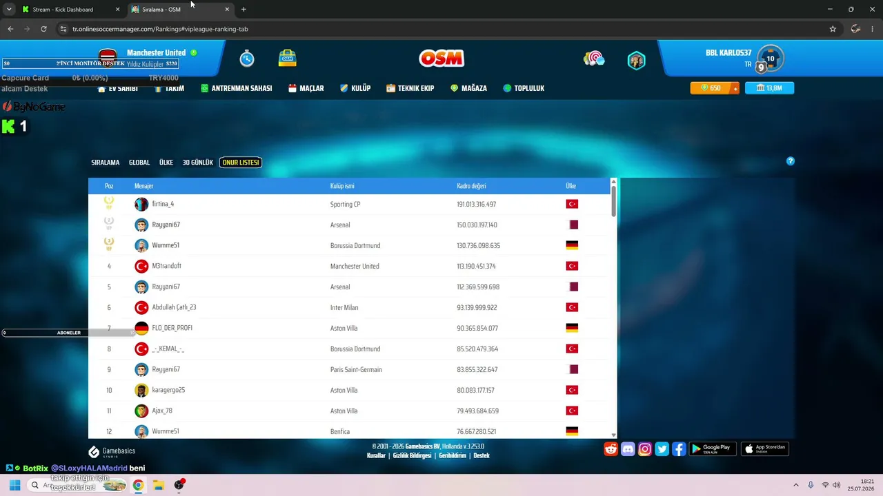Open manager M3trandoff's profile name

pyautogui.click(x=167, y=266)
